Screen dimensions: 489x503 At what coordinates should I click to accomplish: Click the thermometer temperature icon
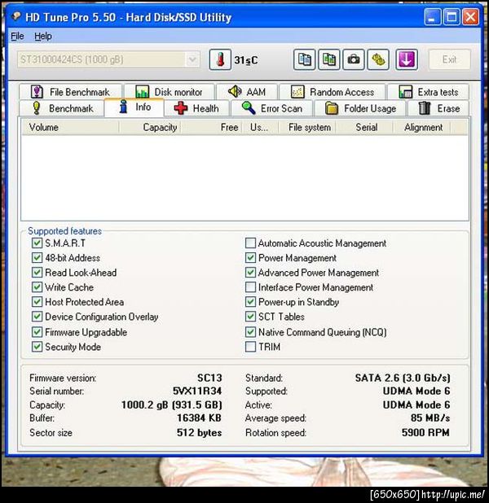tap(220, 59)
